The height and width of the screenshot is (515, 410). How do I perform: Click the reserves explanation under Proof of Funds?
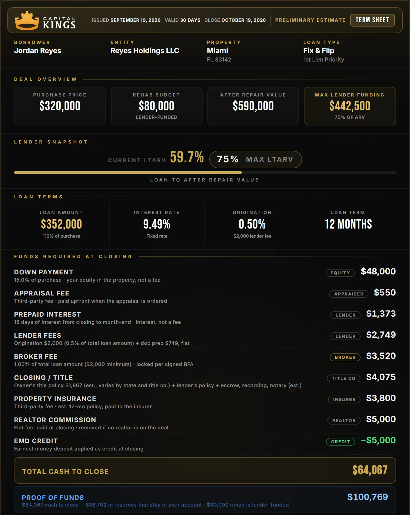[155, 505]
